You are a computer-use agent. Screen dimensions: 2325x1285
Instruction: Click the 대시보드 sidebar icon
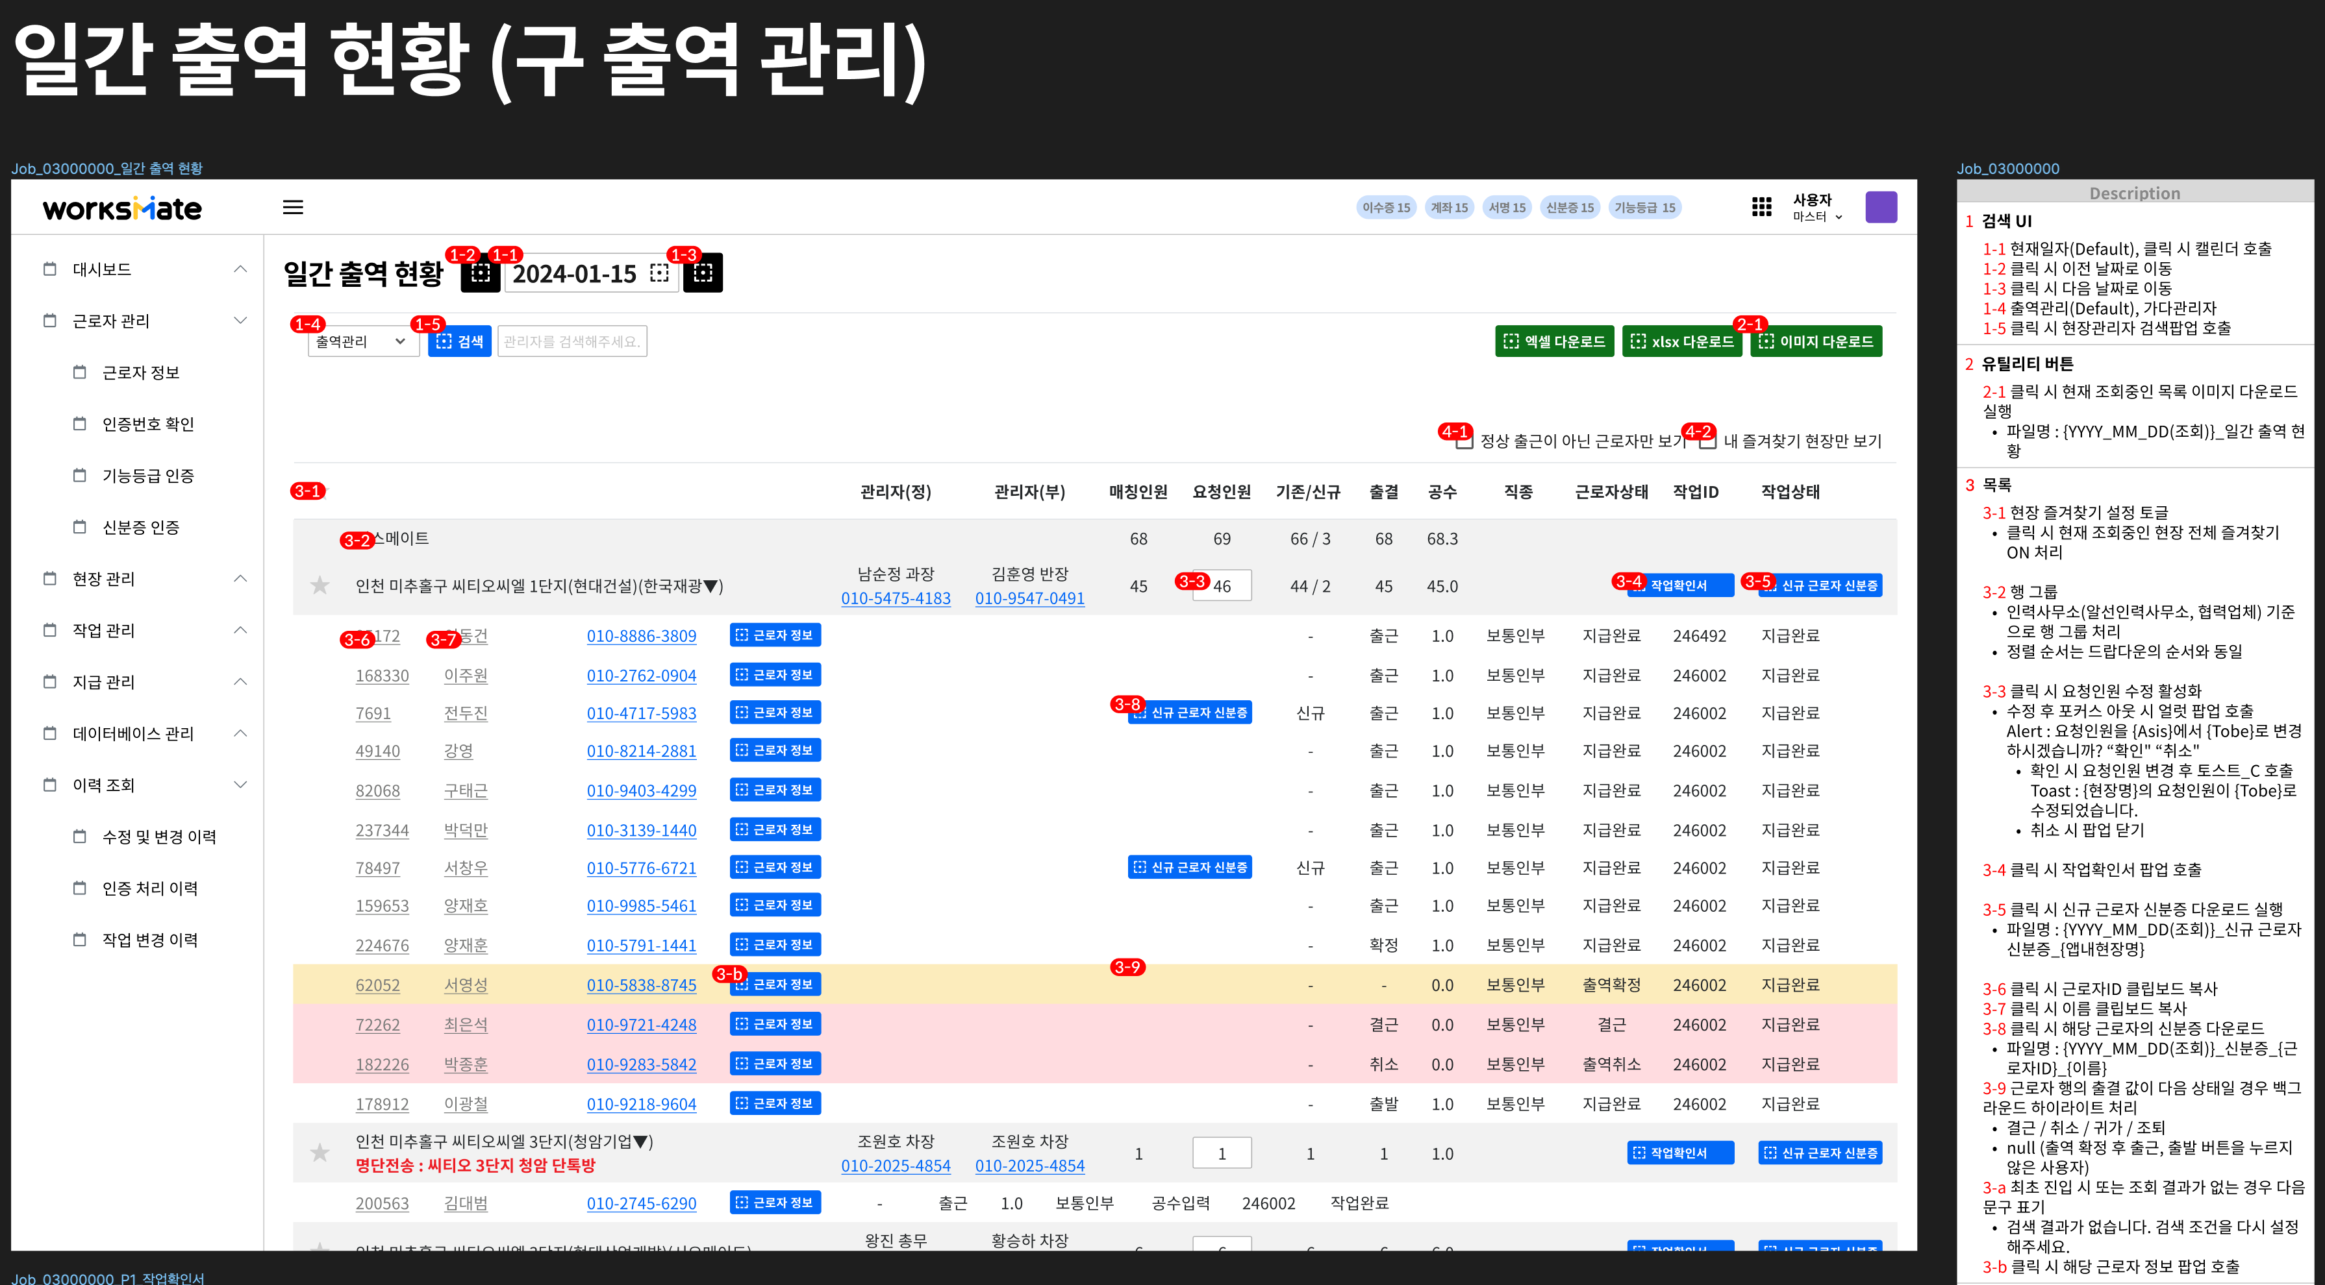[x=49, y=269]
